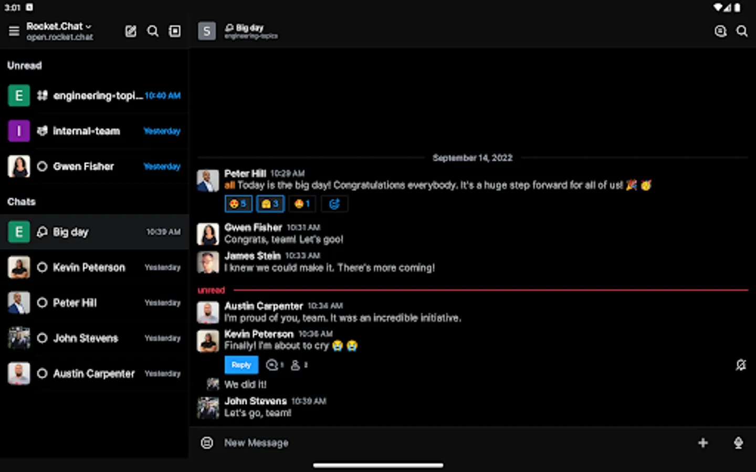Click the Chats section header
The height and width of the screenshot is (472, 756).
[x=22, y=202]
